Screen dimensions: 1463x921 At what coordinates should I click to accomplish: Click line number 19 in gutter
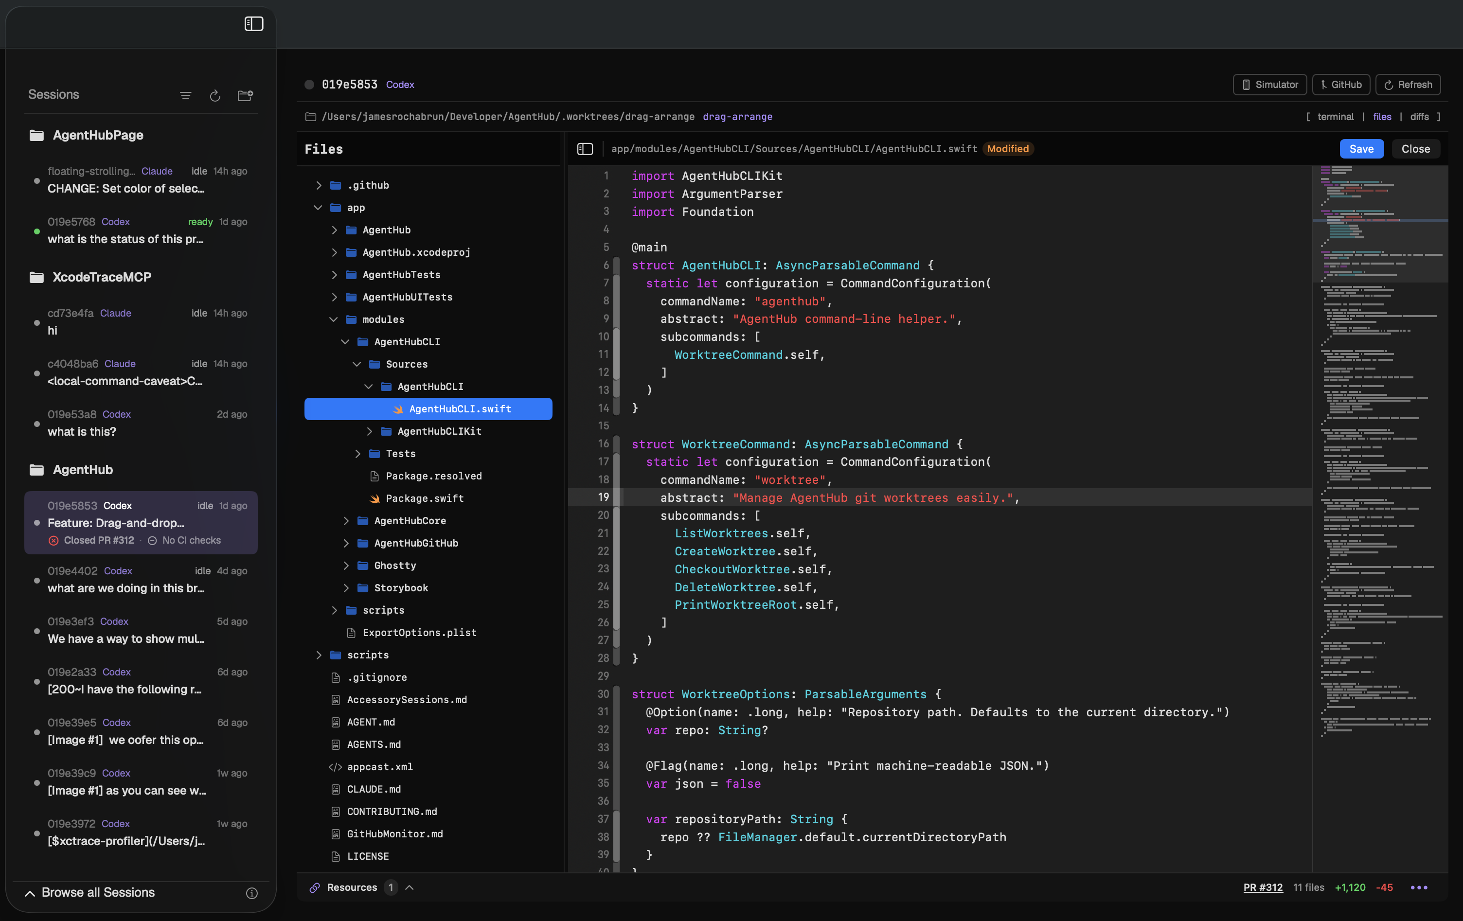[602, 497]
